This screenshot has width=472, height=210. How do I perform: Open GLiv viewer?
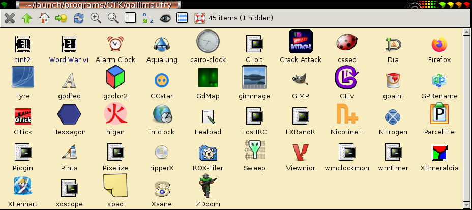[x=347, y=77]
